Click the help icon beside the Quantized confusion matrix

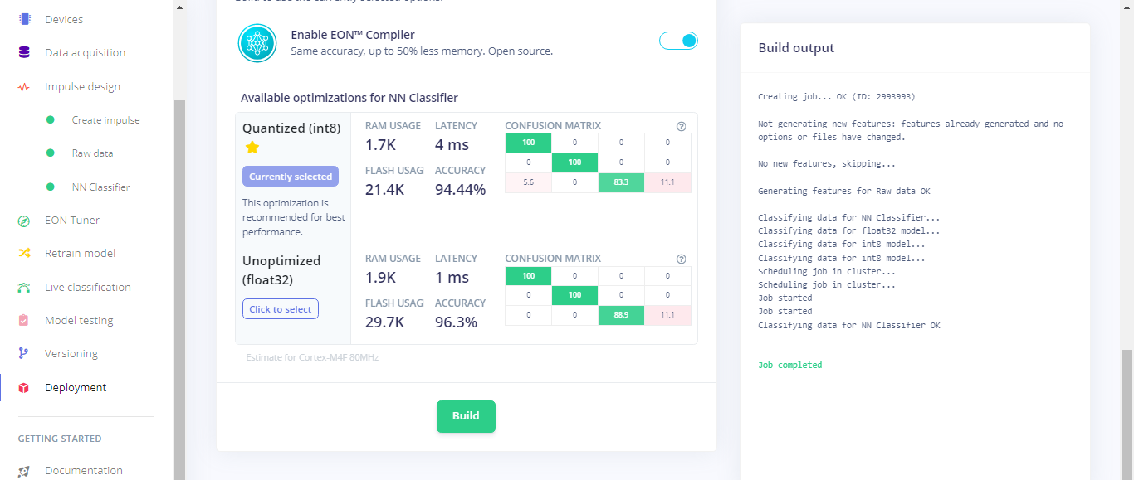coord(682,127)
